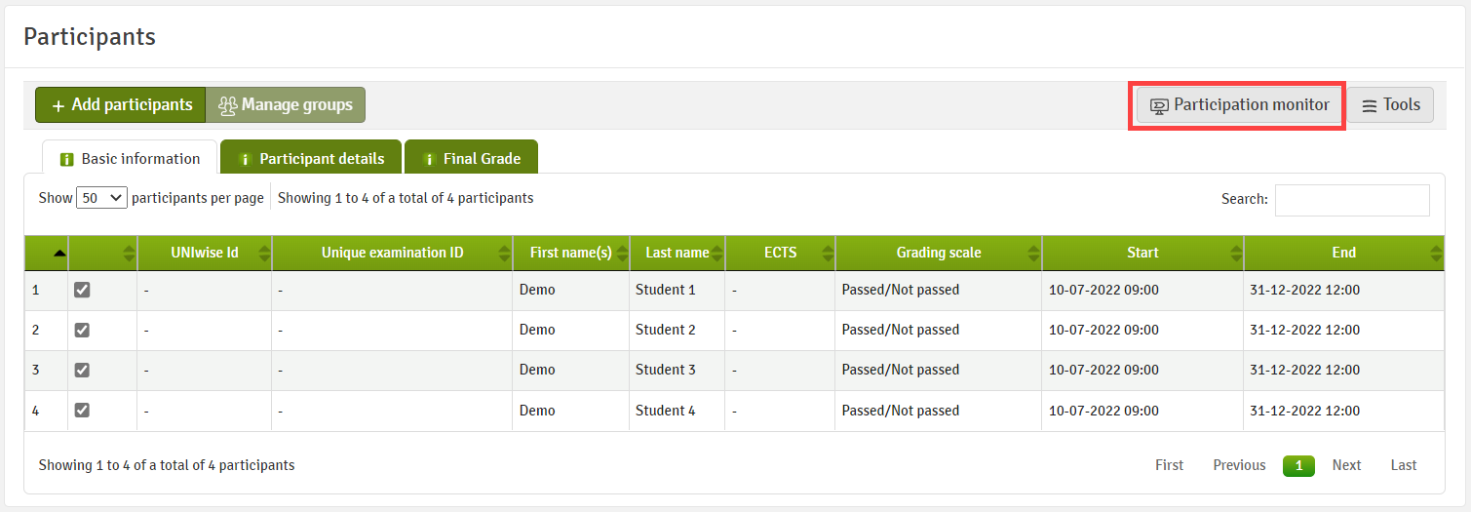The height and width of the screenshot is (512, 1471).
Task: Switch to the Final Grade tab
Action: point(471,158)
